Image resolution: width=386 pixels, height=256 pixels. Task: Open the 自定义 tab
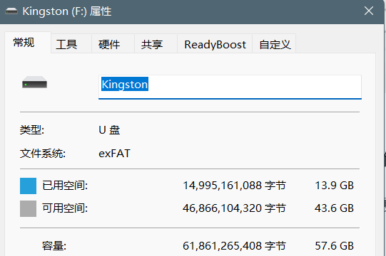point(274,44)
